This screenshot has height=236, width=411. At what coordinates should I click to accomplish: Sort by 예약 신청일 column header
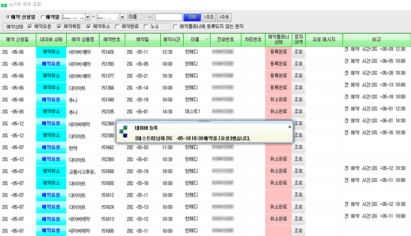18,40
